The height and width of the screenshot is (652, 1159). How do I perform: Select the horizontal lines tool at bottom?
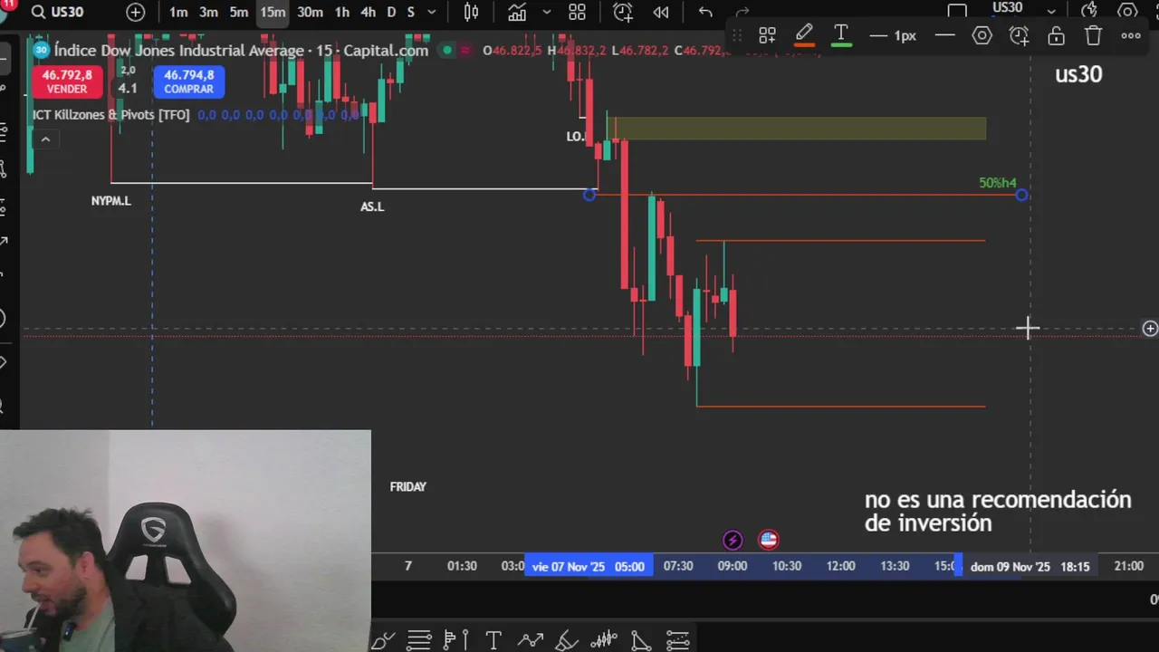418,640
